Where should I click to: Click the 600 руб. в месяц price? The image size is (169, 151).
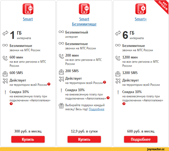[x=141, y=131]
